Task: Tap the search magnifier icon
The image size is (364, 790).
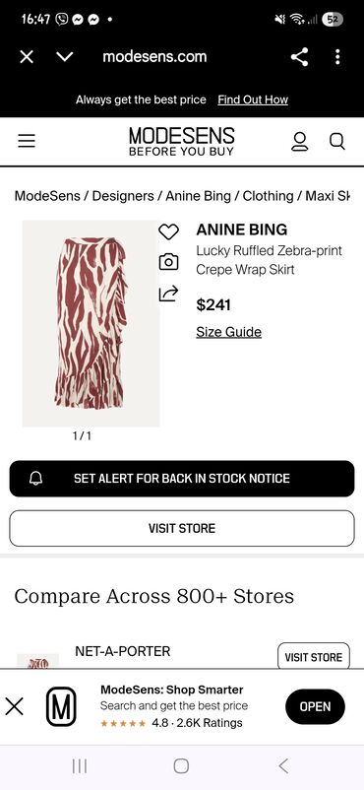Action: tap(337, 142)
